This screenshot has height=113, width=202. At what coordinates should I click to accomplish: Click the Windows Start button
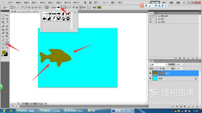[4, 111]
